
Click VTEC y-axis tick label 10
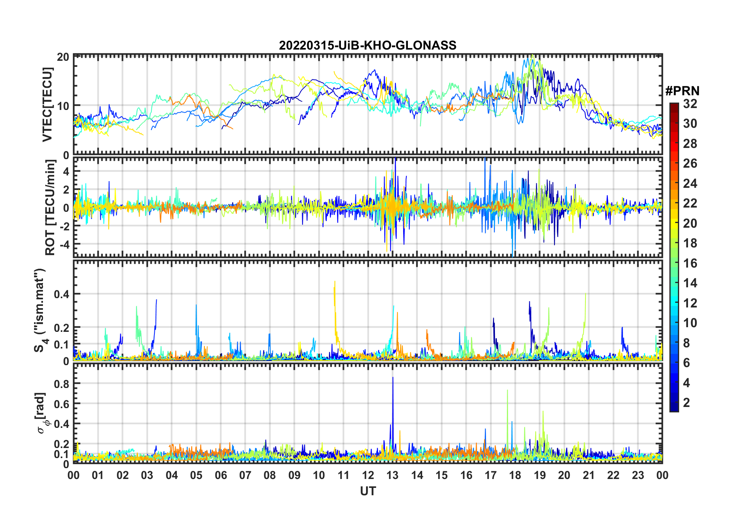point(63,106)
